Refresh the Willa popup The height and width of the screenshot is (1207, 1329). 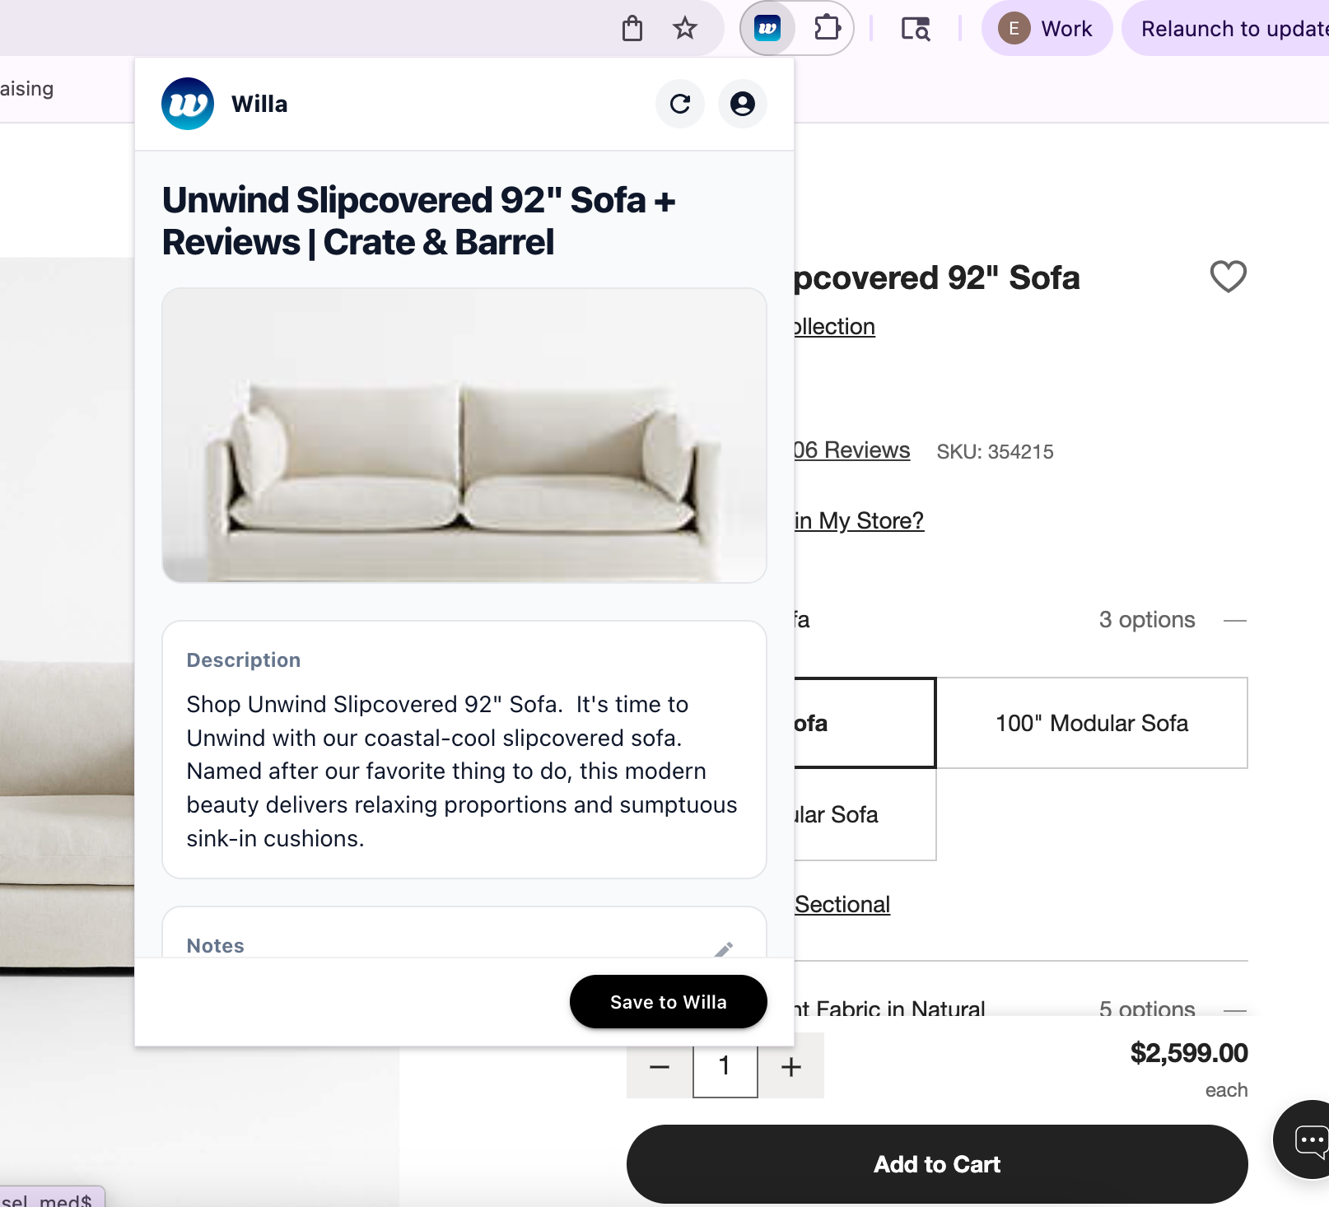680,104
